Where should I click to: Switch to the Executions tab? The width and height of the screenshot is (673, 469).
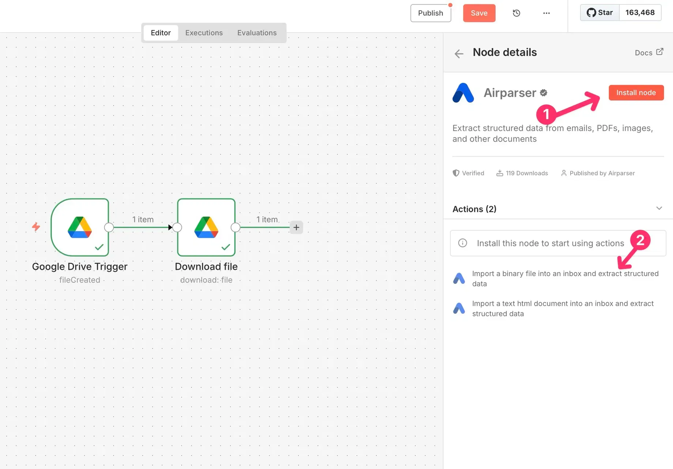point(204,33)
